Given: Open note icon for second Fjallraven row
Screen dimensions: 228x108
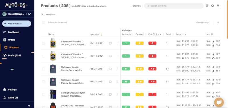Looking at the screenshot, I should (x=110, y=82).
